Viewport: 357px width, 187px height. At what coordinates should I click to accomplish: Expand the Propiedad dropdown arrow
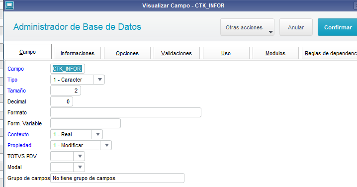pos(106,145)
